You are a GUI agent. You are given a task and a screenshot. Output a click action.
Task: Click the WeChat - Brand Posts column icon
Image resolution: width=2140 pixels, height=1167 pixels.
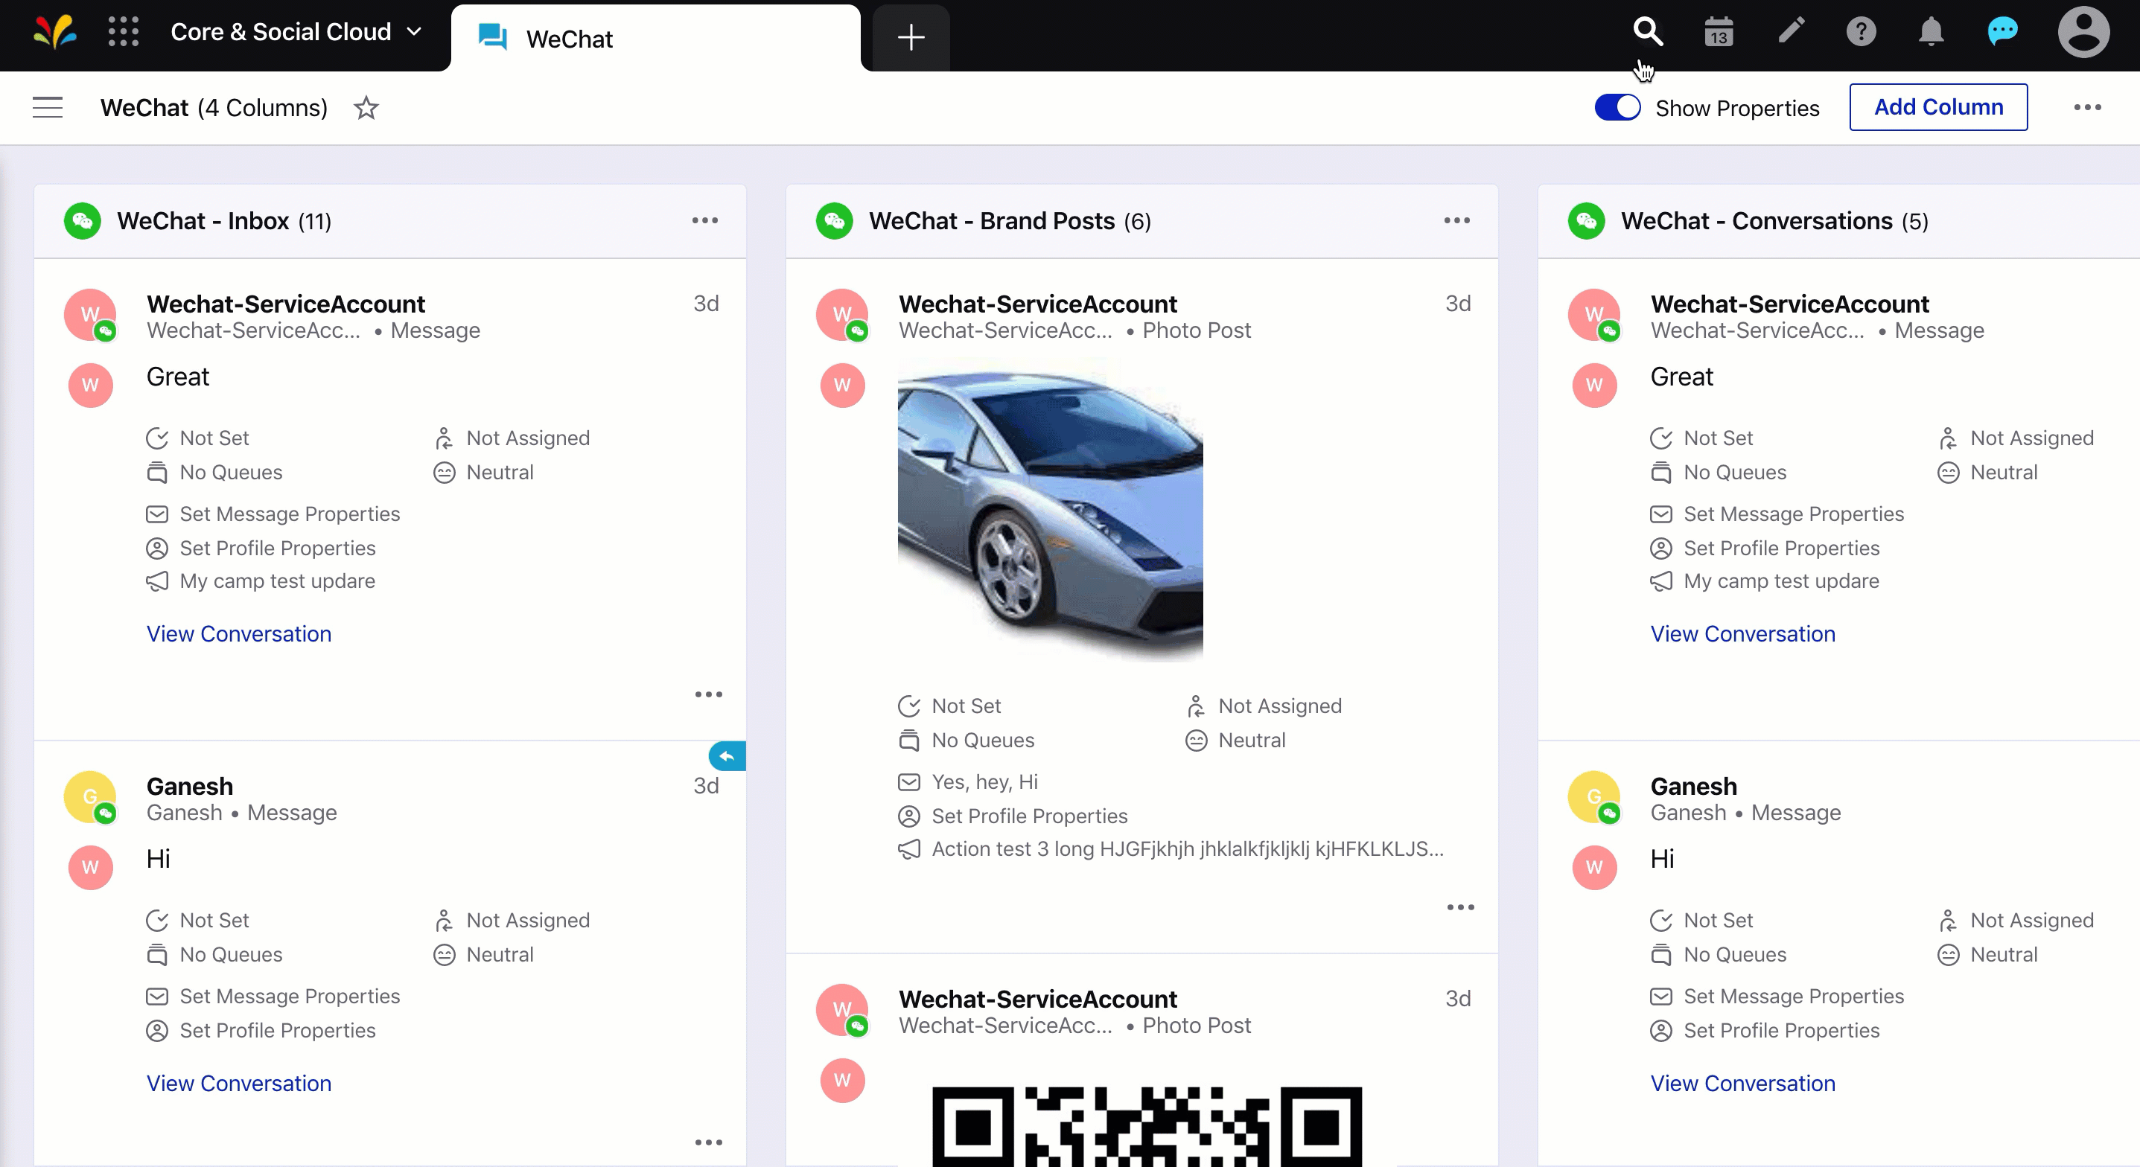834,221
